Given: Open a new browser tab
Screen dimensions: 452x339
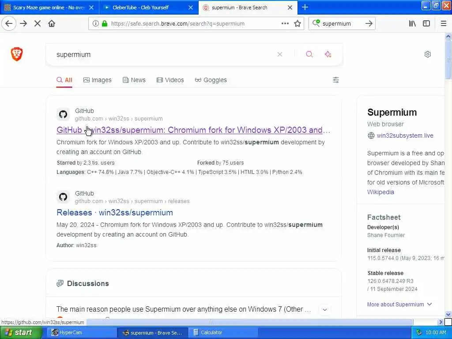Looking at the screenshot, I should [305, 7].
